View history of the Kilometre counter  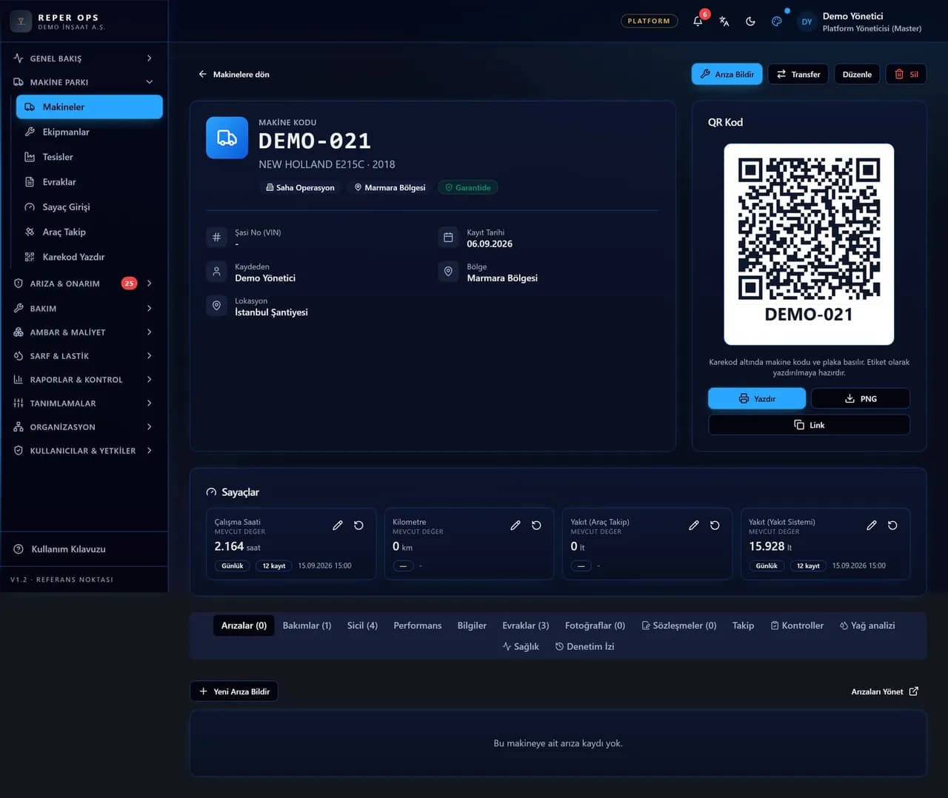point(536,525)
